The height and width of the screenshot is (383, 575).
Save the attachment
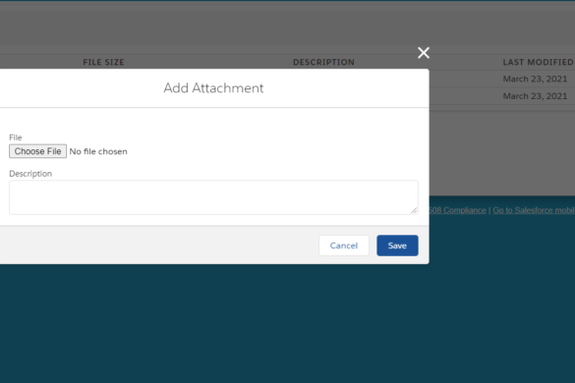point(397,246)
